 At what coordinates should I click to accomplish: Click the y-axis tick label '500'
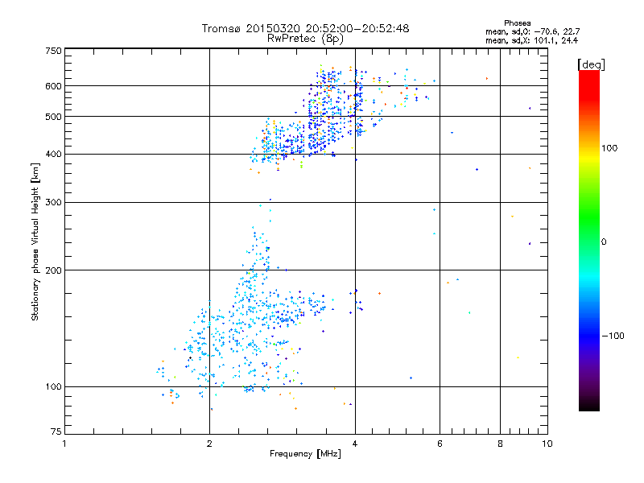[54, 117]
